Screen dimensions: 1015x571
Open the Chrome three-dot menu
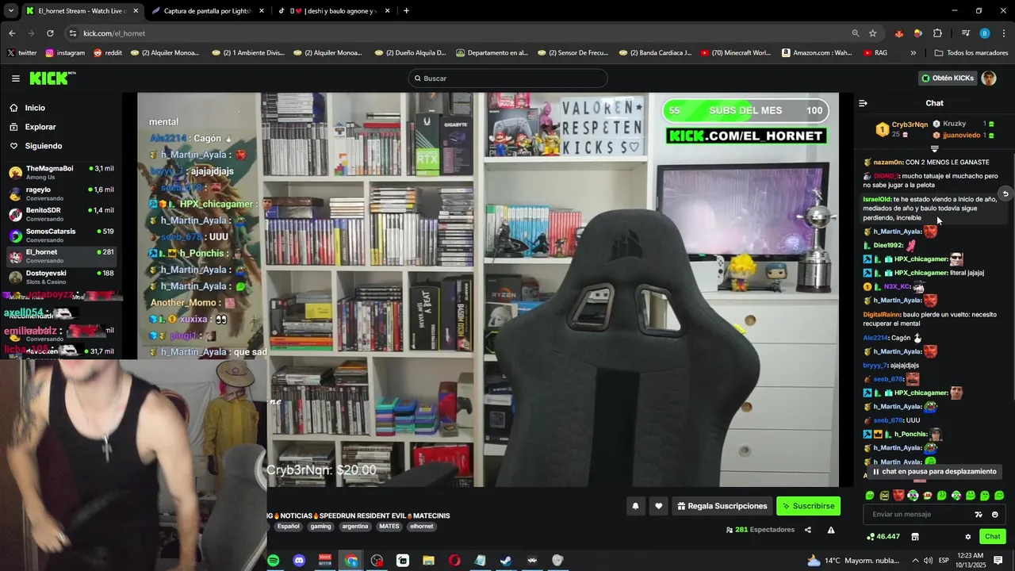coord(1002,33)
